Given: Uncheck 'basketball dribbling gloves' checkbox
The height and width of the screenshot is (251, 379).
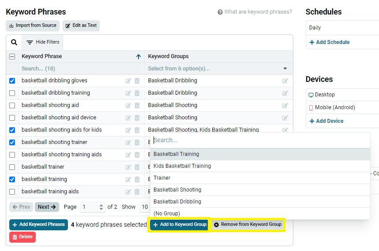Looking at the screenshot, I should tap(12, 81).
